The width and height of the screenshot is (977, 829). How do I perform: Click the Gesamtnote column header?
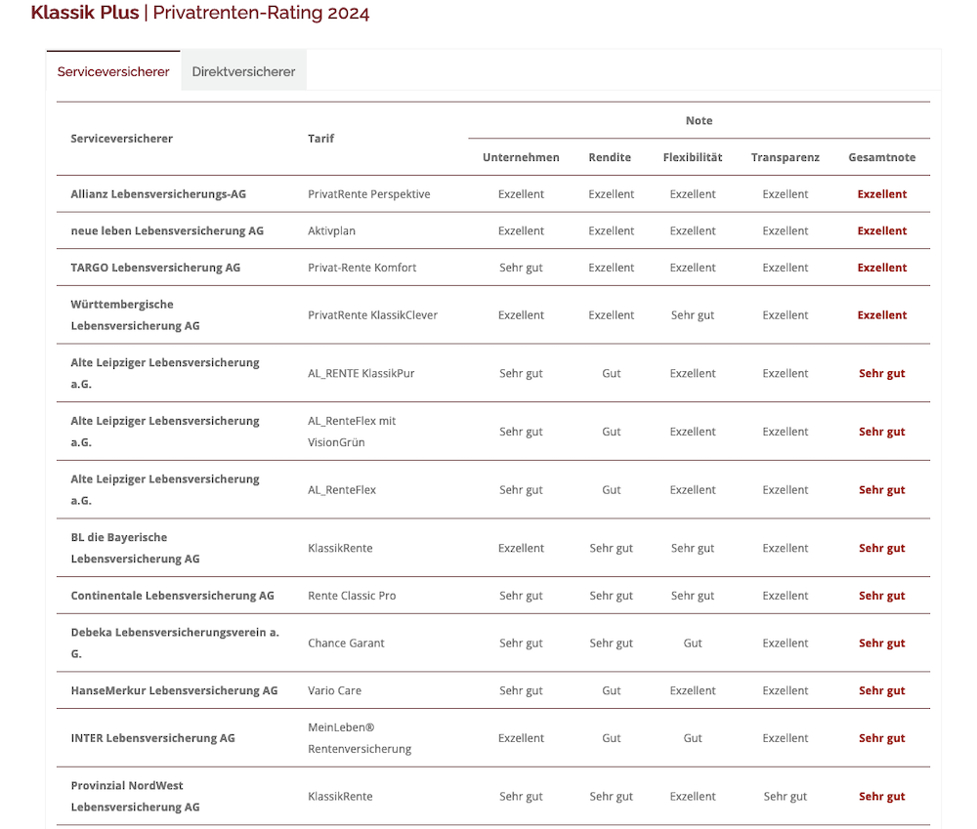tap(882, 157)
